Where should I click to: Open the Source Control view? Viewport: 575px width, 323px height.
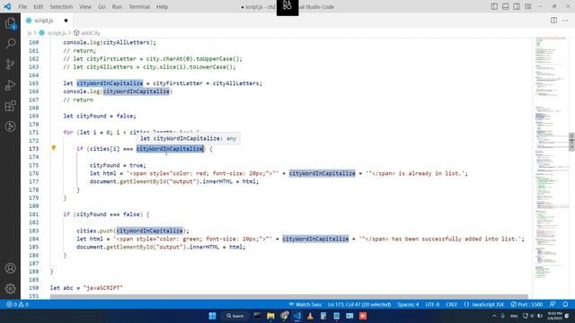point(10,65)
